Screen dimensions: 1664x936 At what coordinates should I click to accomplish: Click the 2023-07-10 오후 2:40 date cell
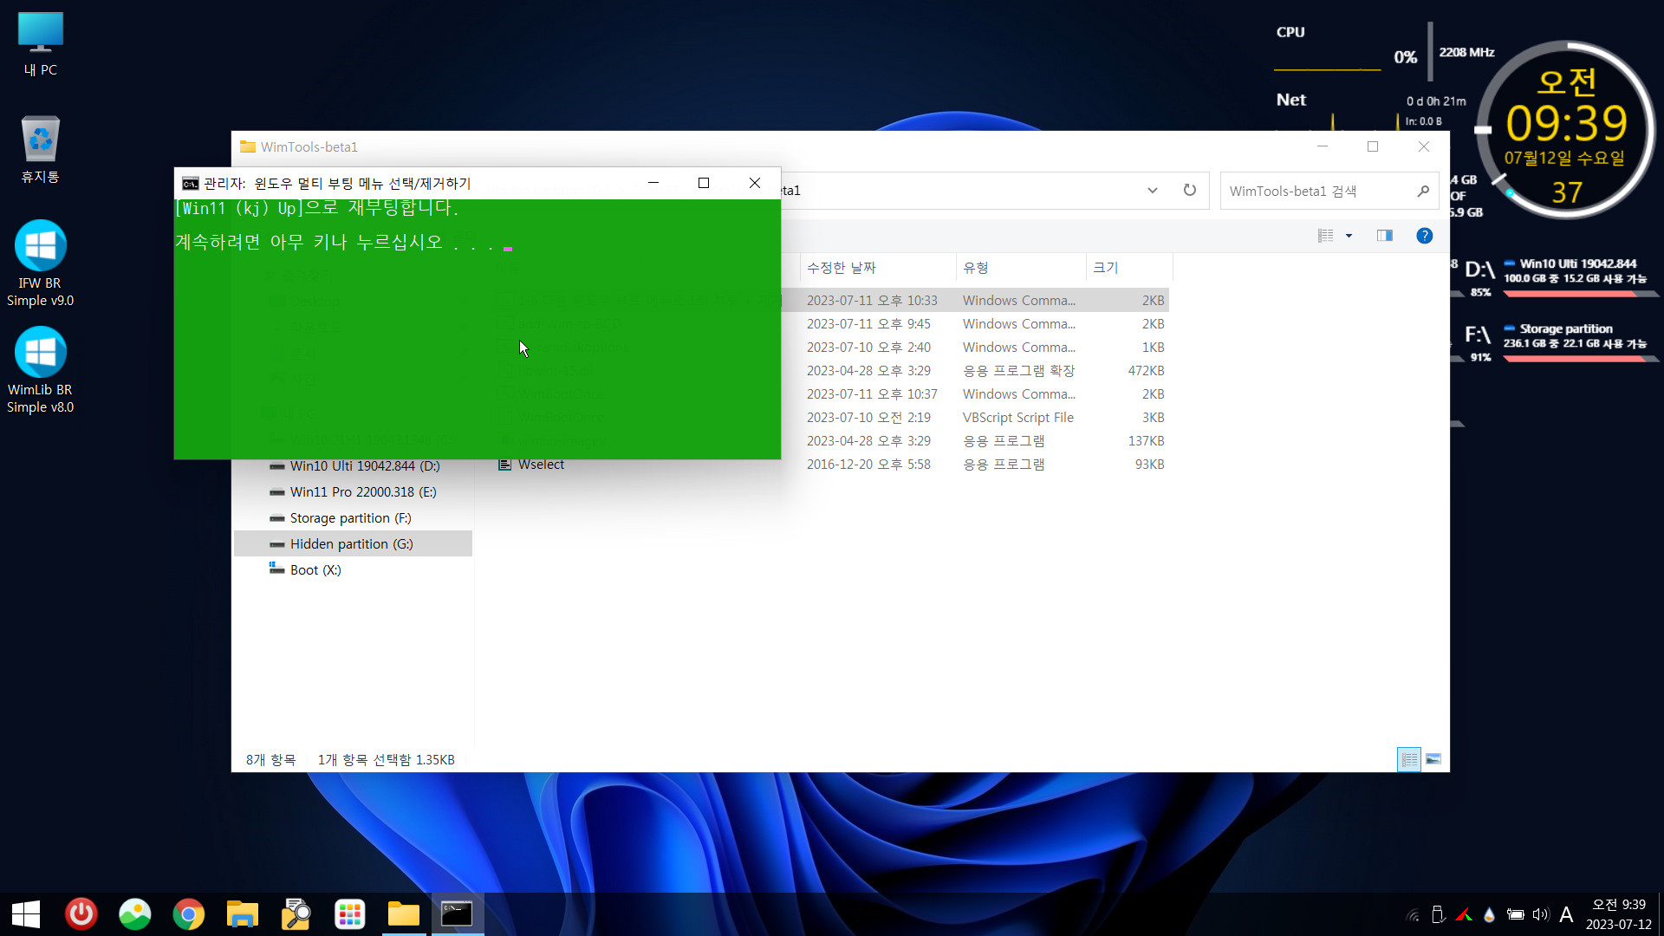coord(868,348)
